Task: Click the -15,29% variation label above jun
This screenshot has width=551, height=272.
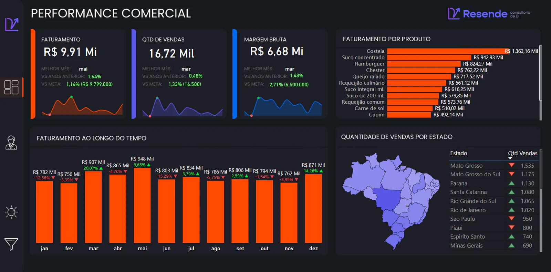Action: pos(167,176)
